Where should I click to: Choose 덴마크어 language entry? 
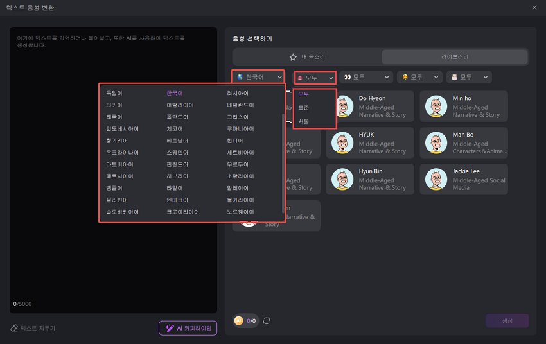pos(177,200)
